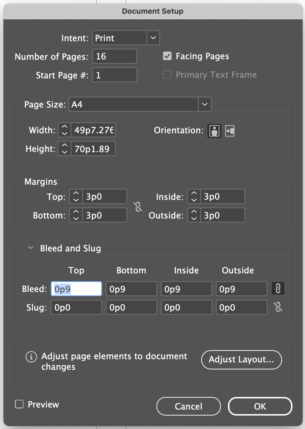Click info icon beside Adjust page elements

[x=31, y=357]
